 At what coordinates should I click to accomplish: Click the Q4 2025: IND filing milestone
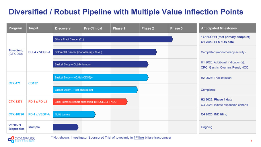(x=214, y=114)
